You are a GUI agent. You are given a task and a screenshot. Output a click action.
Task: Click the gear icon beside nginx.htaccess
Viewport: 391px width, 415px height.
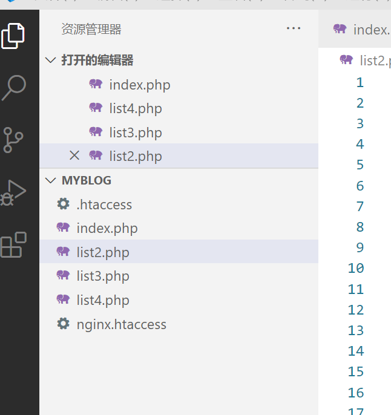tap(63, 324)
